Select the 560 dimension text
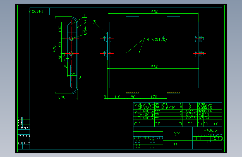The image size is (242, 157). (x=155, y=67)
